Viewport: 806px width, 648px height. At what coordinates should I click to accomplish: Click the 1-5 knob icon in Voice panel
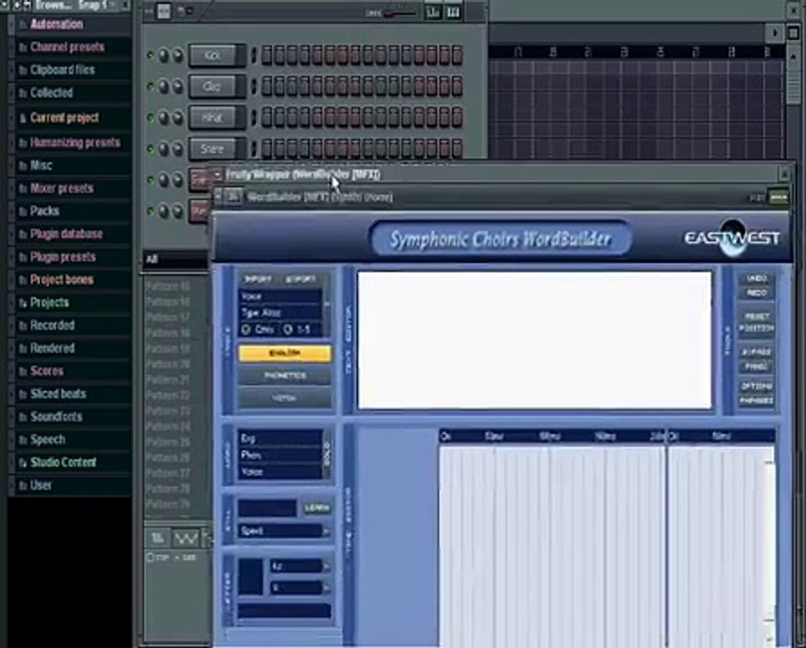[288, 329]
